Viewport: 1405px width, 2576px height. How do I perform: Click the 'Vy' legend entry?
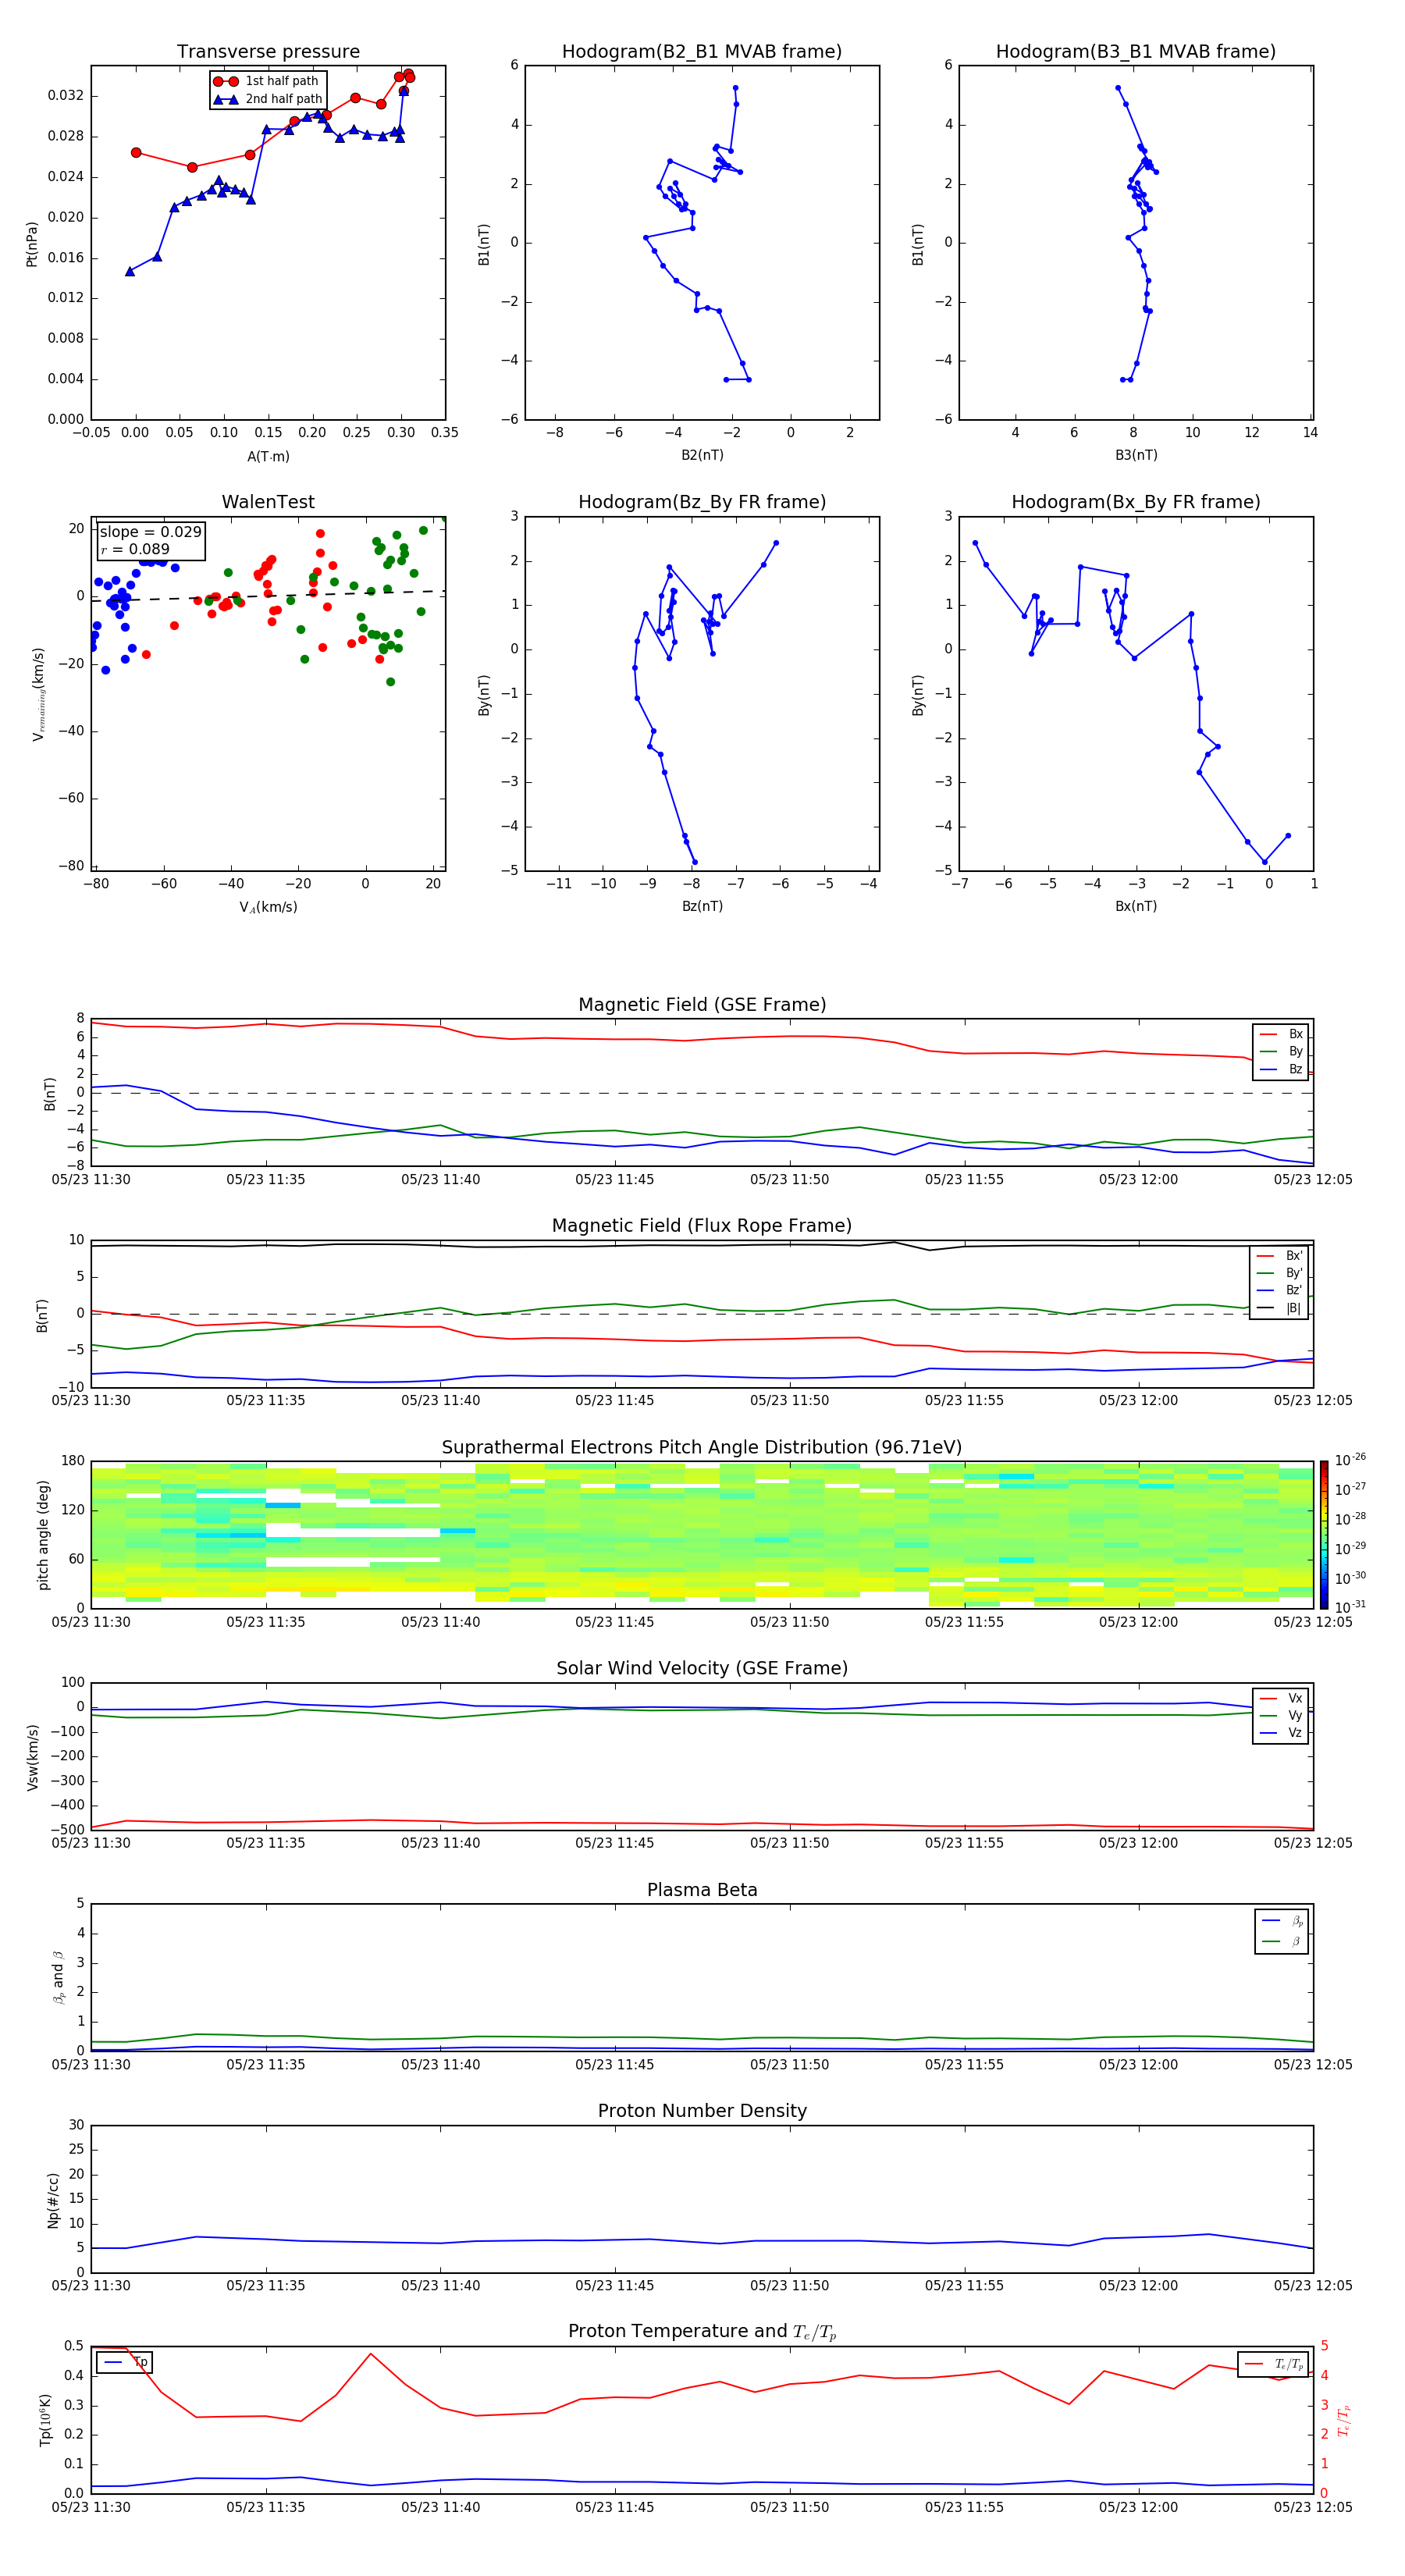(x=1282, y=1715)
